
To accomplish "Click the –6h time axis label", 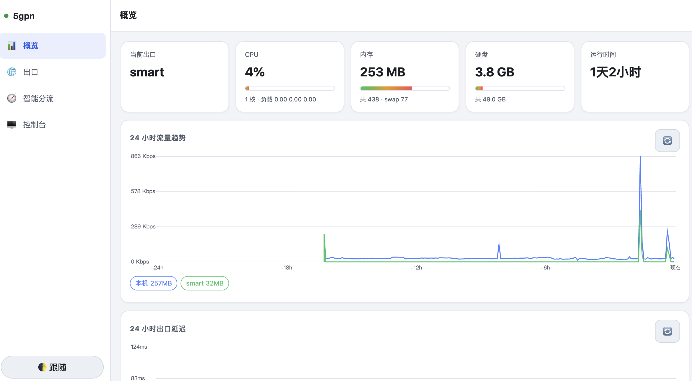I will (x=545, y=268).
